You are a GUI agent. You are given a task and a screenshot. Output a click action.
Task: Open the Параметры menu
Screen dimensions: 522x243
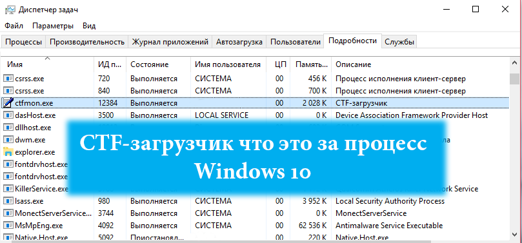pyautogui.click(x=53, y=26)
